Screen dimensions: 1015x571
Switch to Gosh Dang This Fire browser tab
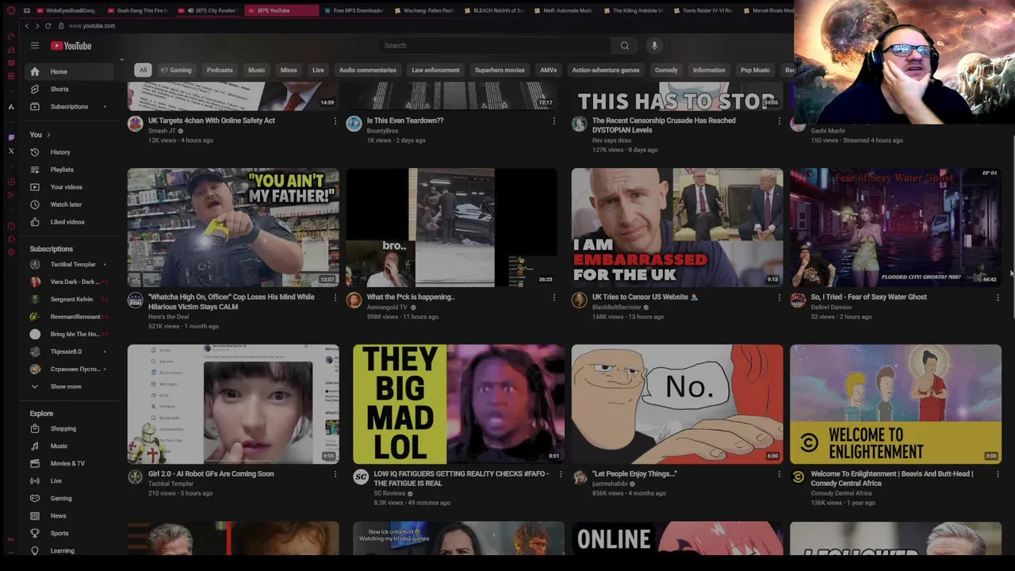point(139,10)
